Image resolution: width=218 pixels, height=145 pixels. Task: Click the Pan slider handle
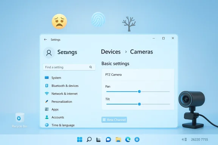[139, 92]
